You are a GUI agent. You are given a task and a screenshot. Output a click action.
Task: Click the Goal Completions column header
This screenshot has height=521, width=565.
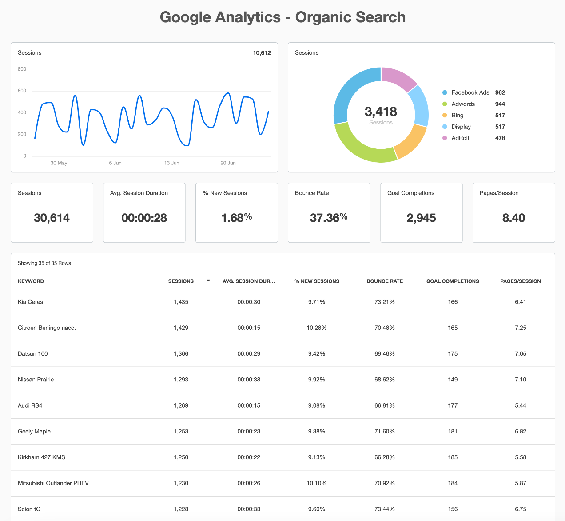453,281
